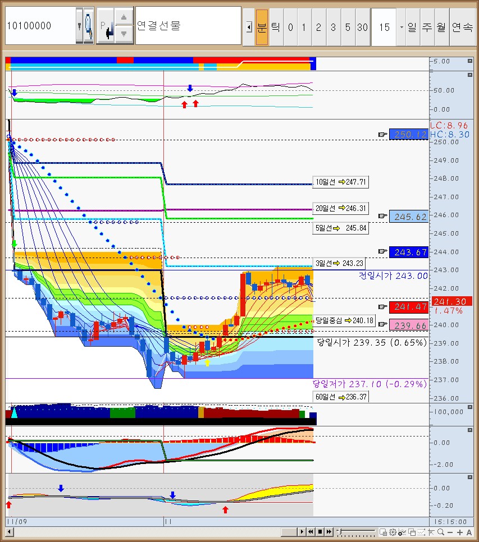Click the chart settings gear icon

click(x=393, y=532)
